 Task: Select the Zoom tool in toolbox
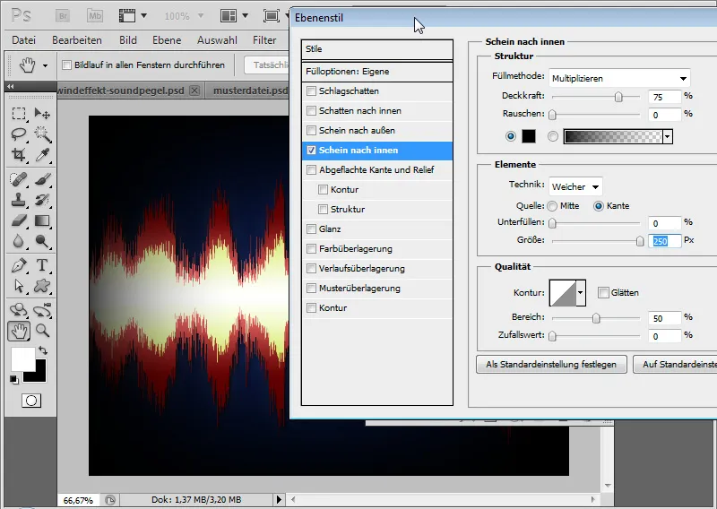pos(42,331)
